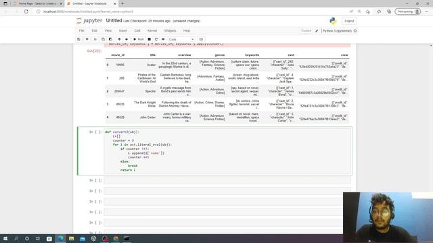
Task: Insert a new cell below with plus icon
Action: point(87,39)
